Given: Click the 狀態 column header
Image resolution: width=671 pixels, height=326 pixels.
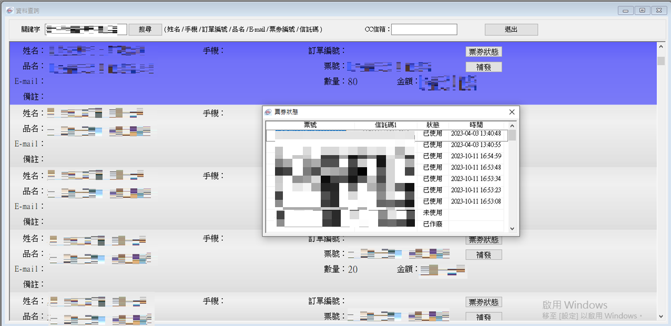Looking at the screenshot, I should click(x=433, y=125).
